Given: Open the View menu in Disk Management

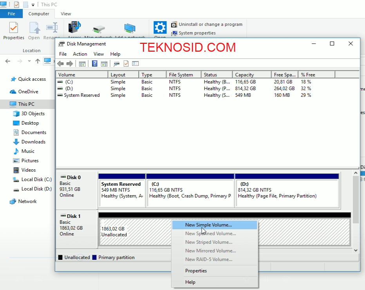Looking at the screenshot, I should tap(98, 54).
